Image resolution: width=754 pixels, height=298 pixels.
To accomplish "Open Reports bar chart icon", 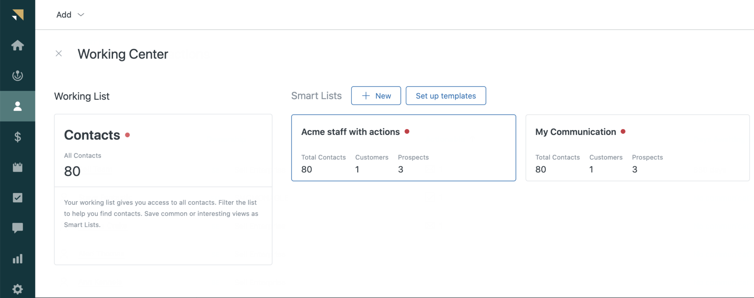I will (x=18, y=259).
